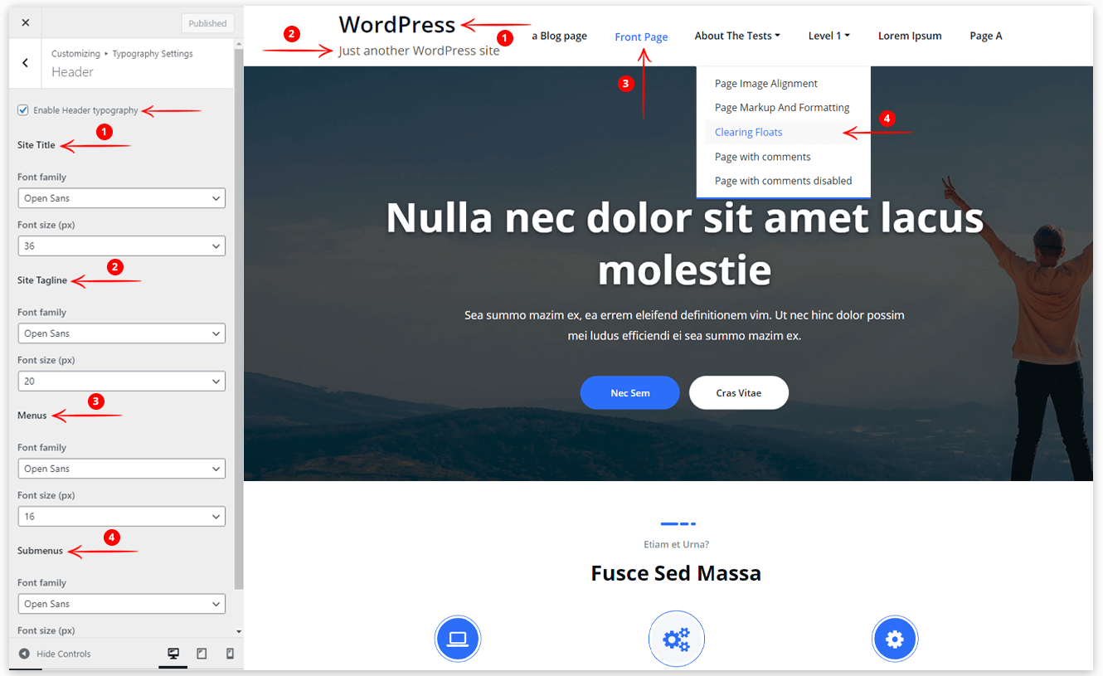Screen dimensions: 1103x676
Task: Click the laptop feature circle icon
Action: (x=458, y=639)
